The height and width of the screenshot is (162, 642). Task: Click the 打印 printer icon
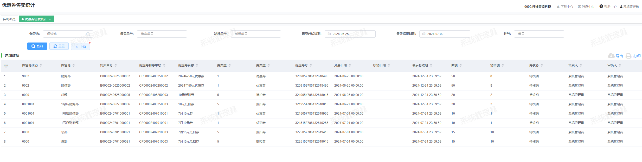coord(628,56)
